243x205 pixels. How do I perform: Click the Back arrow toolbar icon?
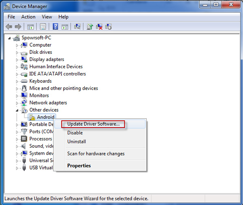(9, 27)
